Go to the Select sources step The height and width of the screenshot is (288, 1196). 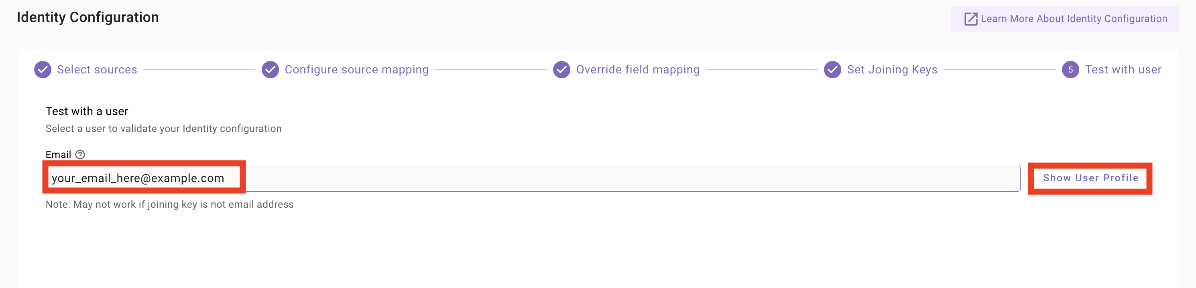point(97,69)
